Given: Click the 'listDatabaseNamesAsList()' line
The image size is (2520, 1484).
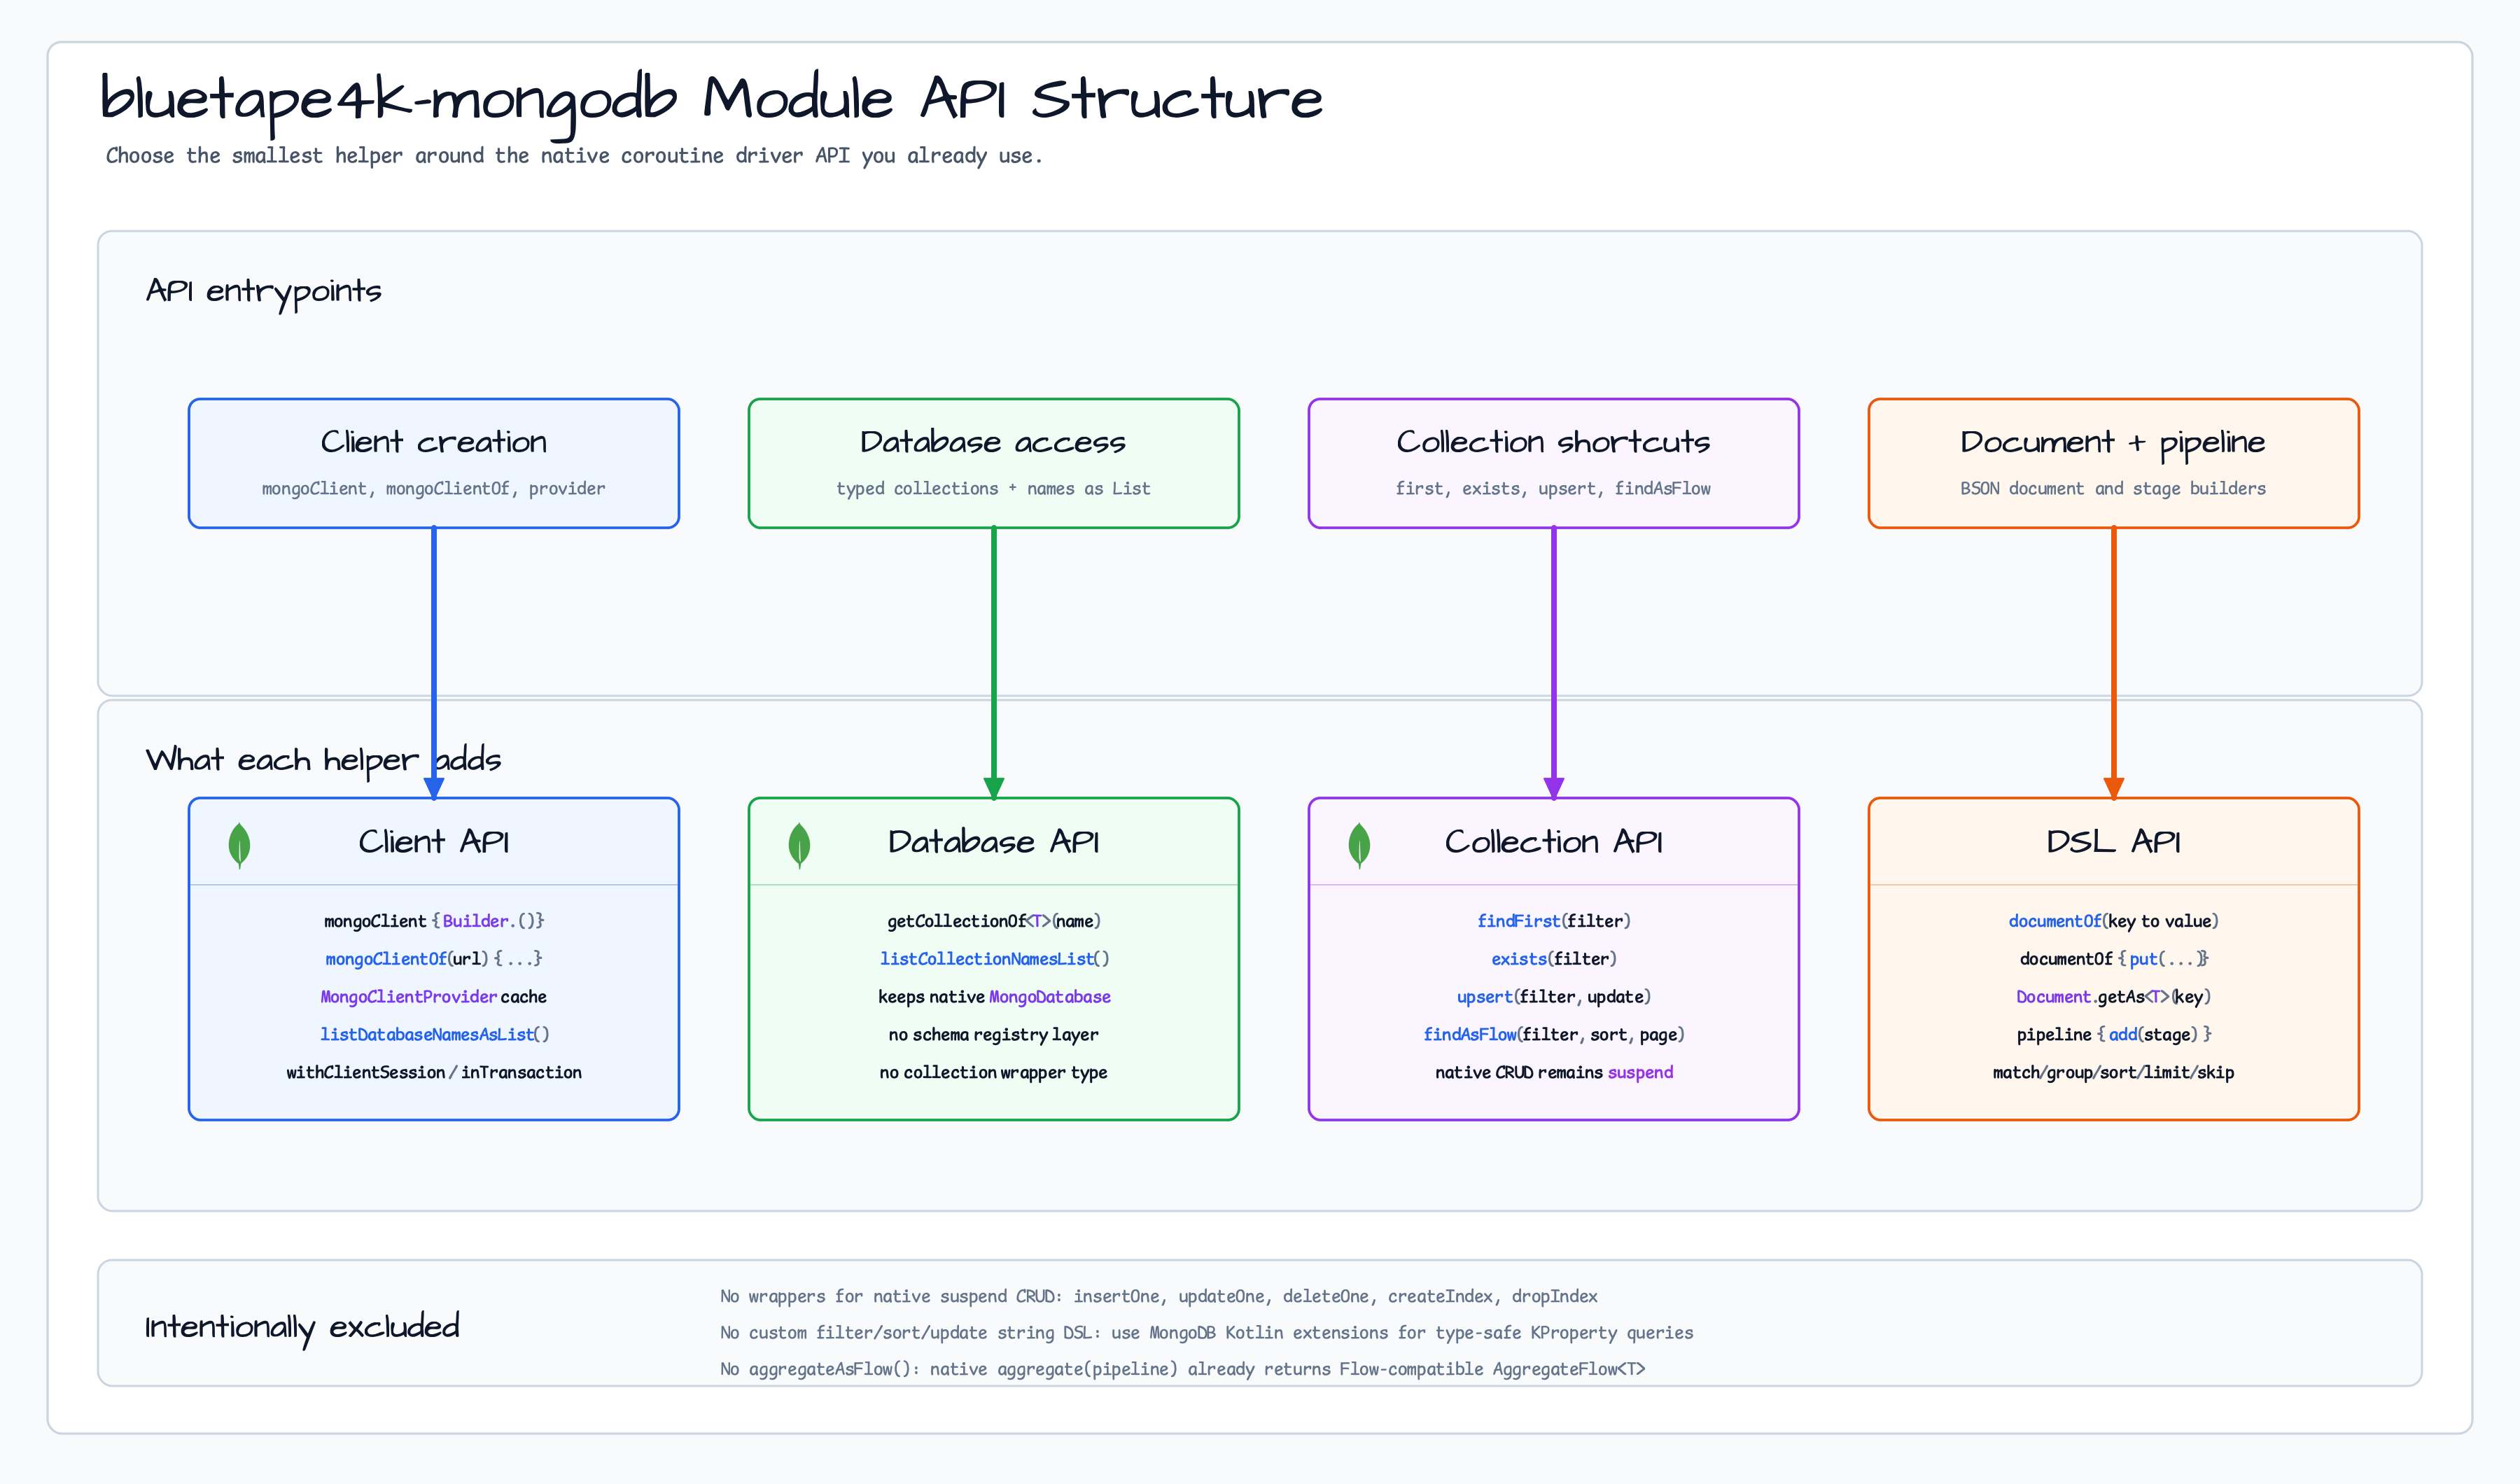Looking at the screenshot, I should [x=434, y=1035].
